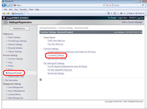Click the Refresh icon beside address bar

[x=107, y=5]
